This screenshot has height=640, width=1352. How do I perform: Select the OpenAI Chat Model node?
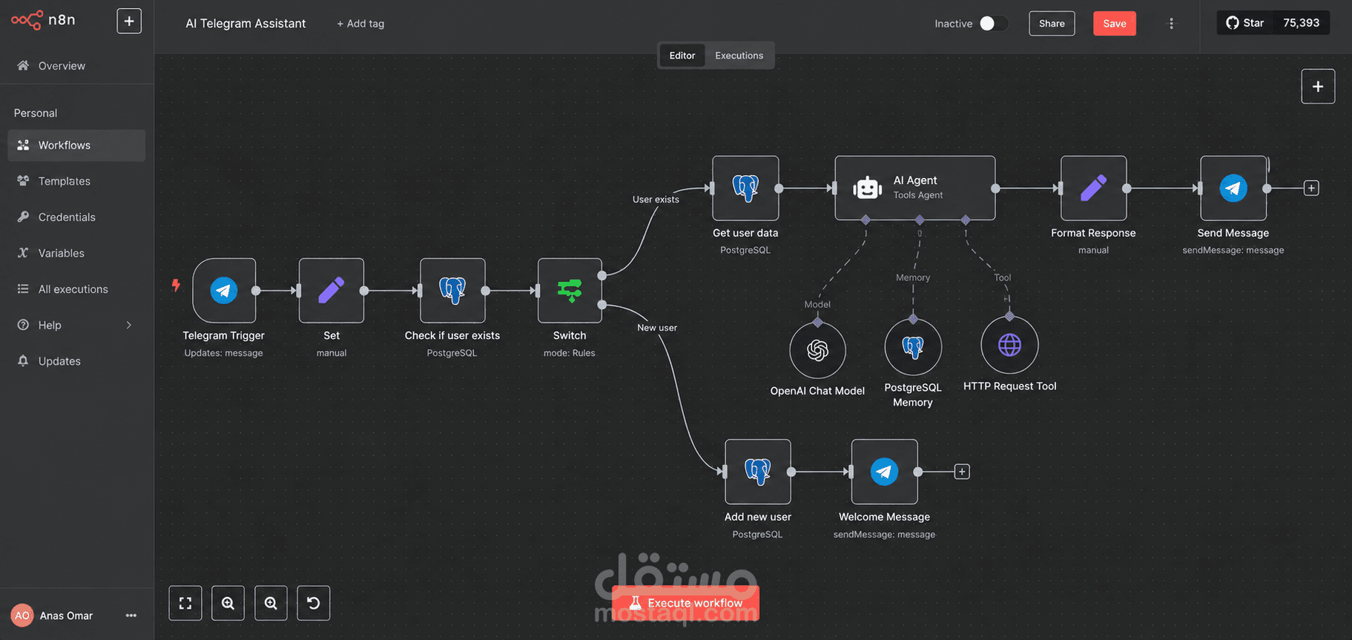click(817, 350)
